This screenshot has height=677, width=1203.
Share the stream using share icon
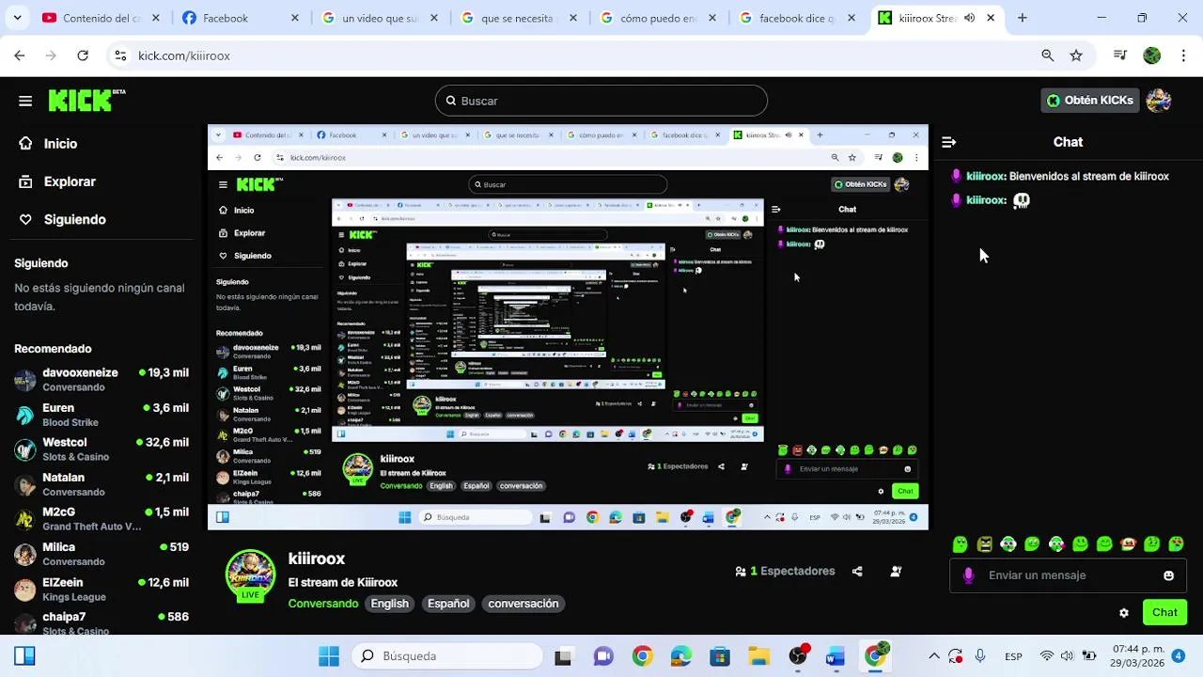(857, 571)
